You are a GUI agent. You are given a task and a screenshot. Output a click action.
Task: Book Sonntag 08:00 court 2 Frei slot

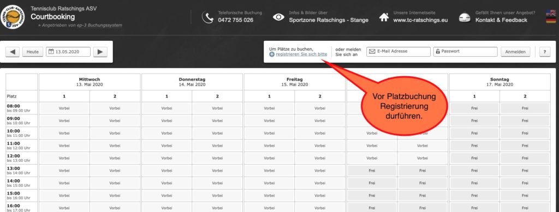click(x=525, y=108)
